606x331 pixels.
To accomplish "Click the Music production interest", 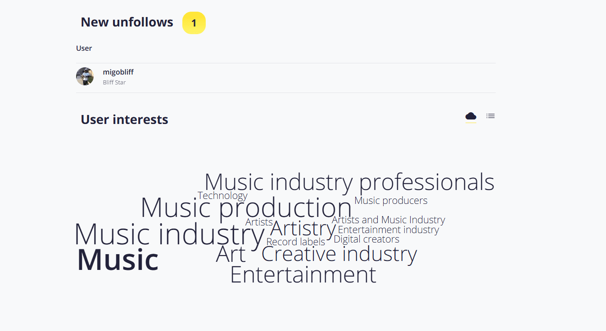I will click(x=246, y=208).
